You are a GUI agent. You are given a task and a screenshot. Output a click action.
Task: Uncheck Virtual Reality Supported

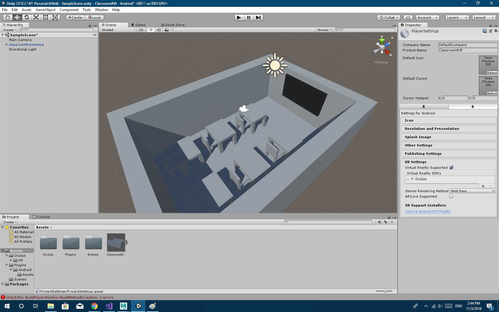(x=451, y=168)
